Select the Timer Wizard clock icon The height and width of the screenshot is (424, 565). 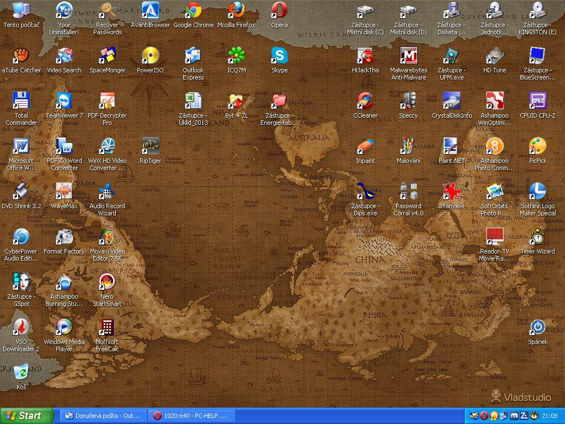pyautogui.click(x=537, y=236)
